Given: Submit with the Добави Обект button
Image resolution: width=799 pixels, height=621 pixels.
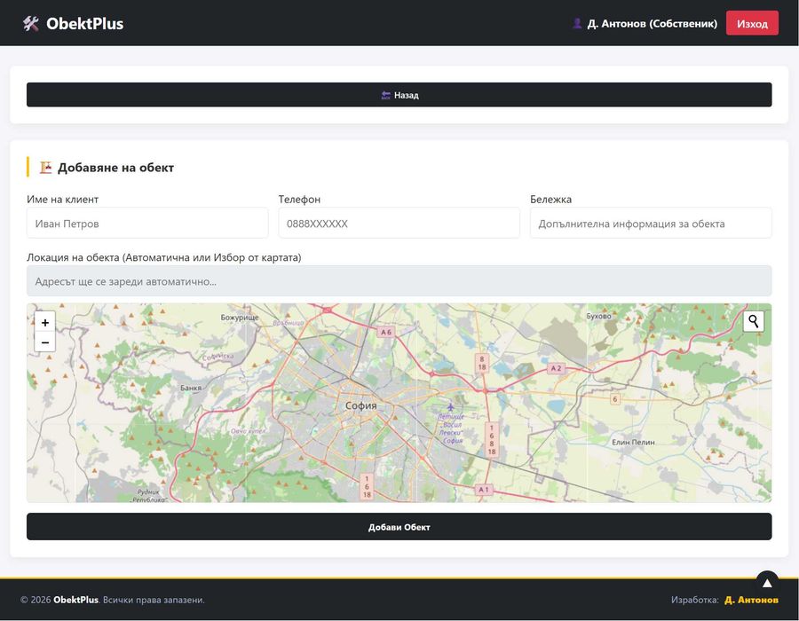Looking at the screenshot, I should [399, 527].
